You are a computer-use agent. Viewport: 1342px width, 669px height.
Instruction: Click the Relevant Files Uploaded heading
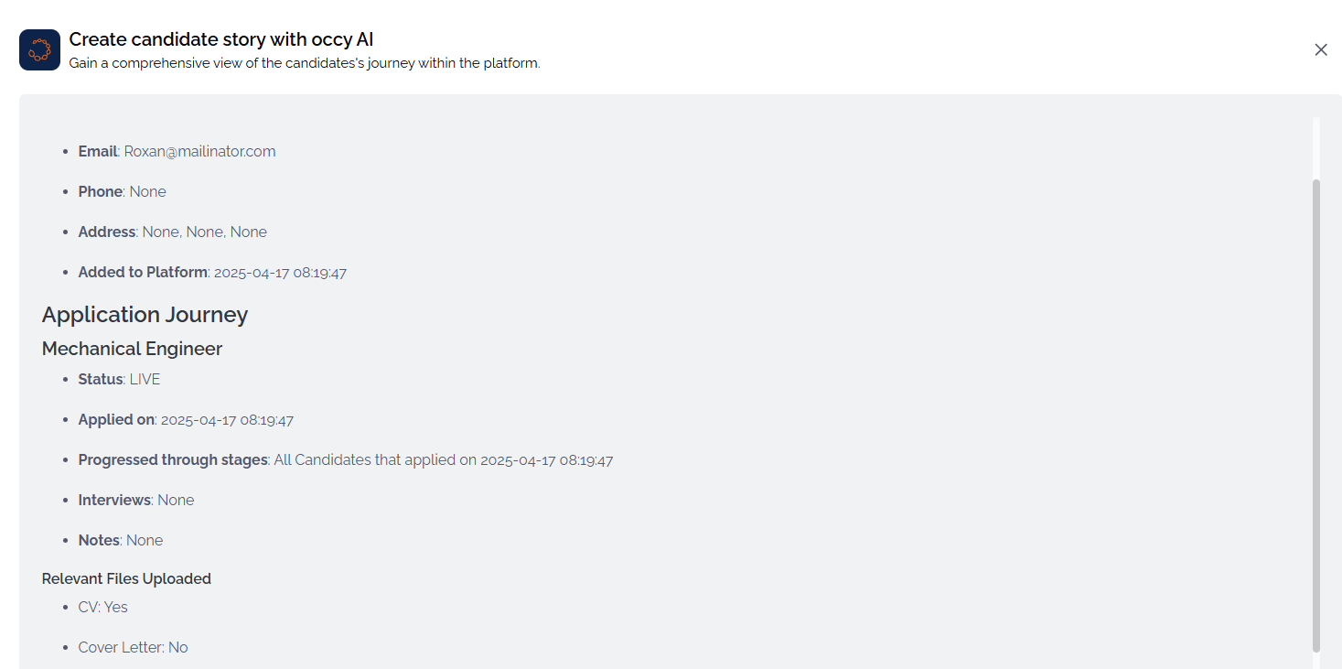126,578
